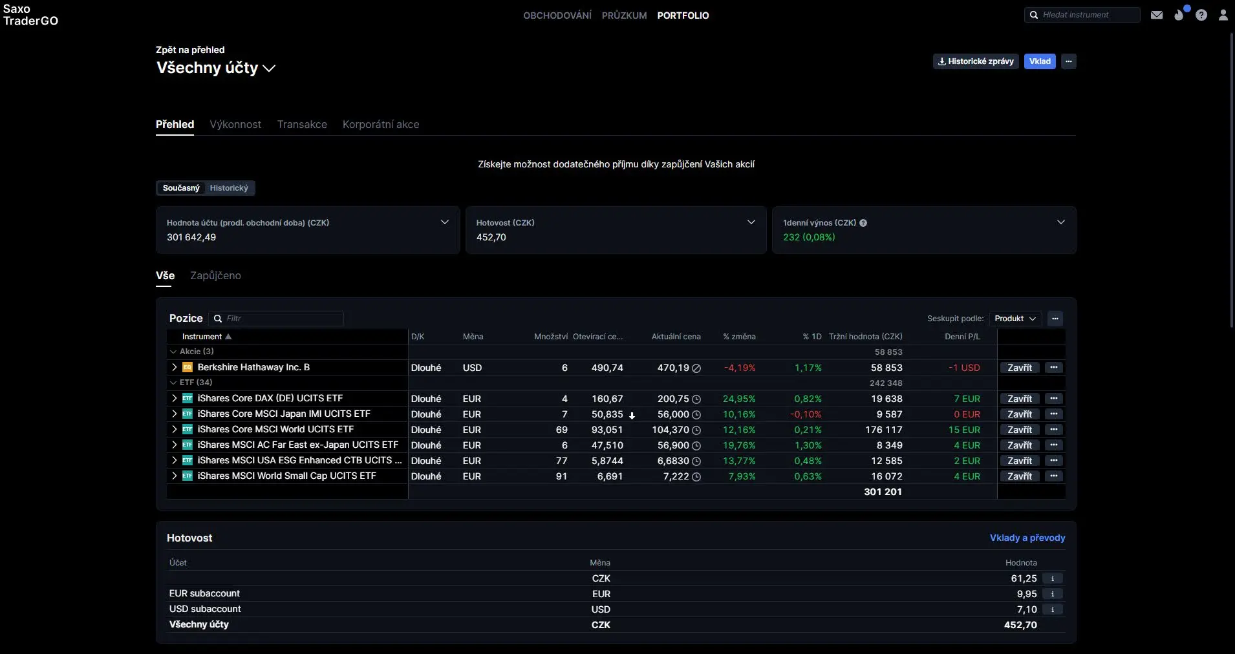Open more options next to Vklad button
1235x654 pixels.
[x=1069, y=61]
